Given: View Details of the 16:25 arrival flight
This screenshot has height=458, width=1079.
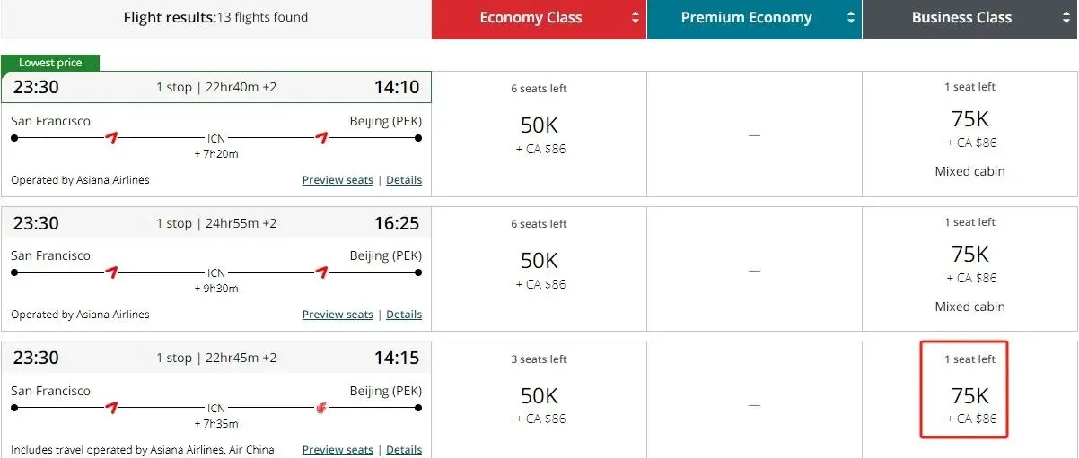Looking at the screenshot, I should point(404,315).
